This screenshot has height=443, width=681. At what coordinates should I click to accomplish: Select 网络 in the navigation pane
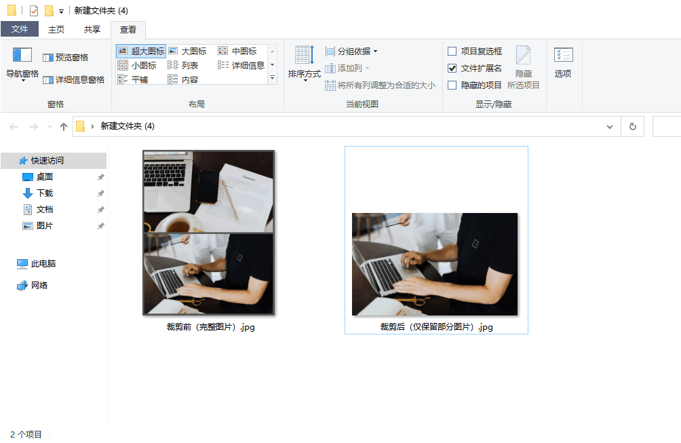tap(33, 286)
